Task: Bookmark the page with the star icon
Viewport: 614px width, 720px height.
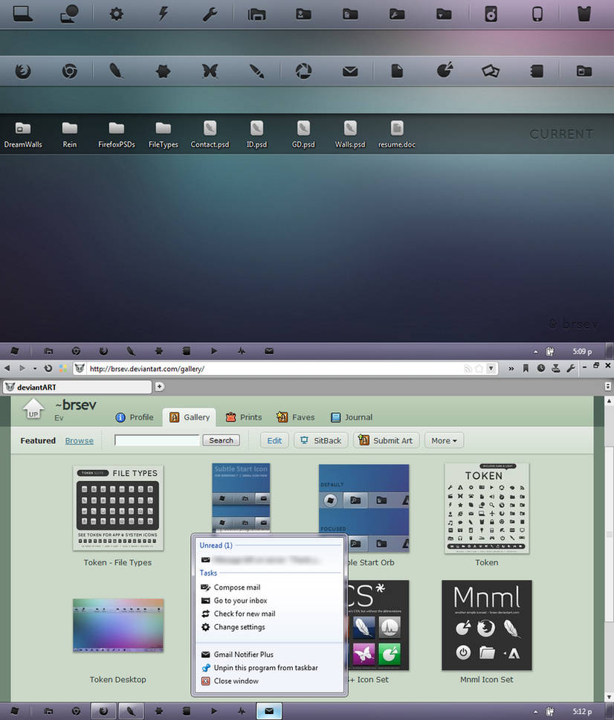Action: [x=479, y=368]
